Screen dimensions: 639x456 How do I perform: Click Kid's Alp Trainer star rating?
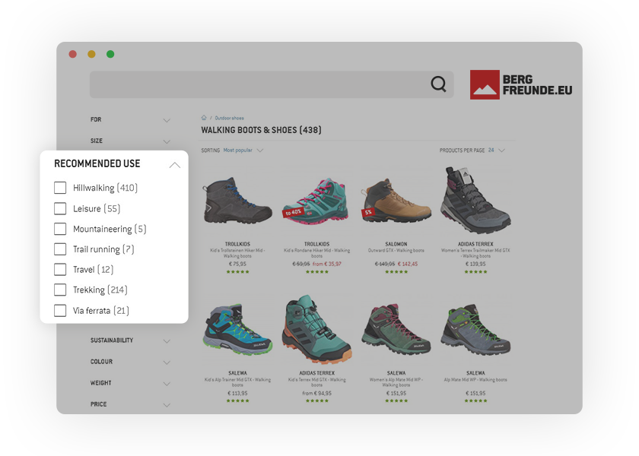pos(237,401)
